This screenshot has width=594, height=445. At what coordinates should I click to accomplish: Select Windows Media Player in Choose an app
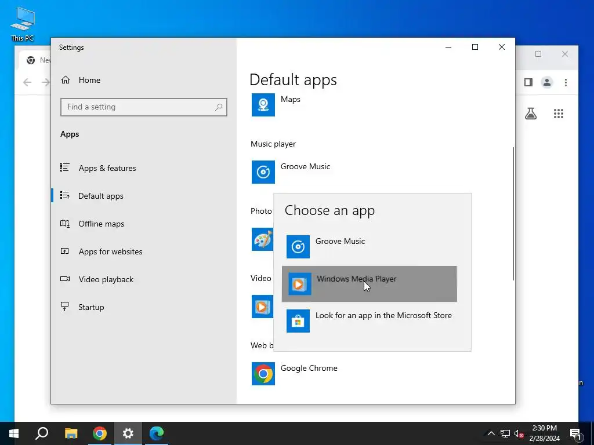pyautogui.click(x=370, y=284)
